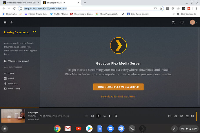
Task: Switch to Unable to Install Plex tab
Action: tap(21, 3)
